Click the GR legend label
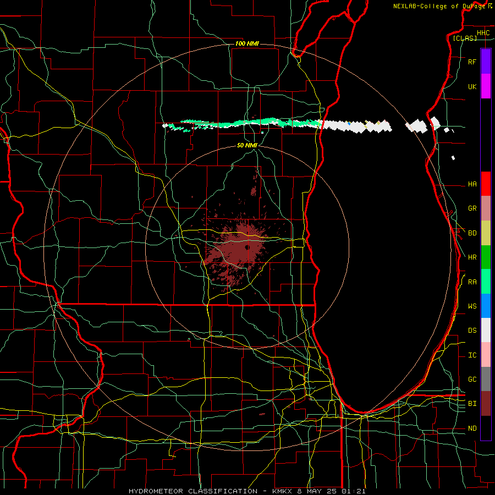The height and width of the screenshot is (495, 495). [x=472, y=208]
